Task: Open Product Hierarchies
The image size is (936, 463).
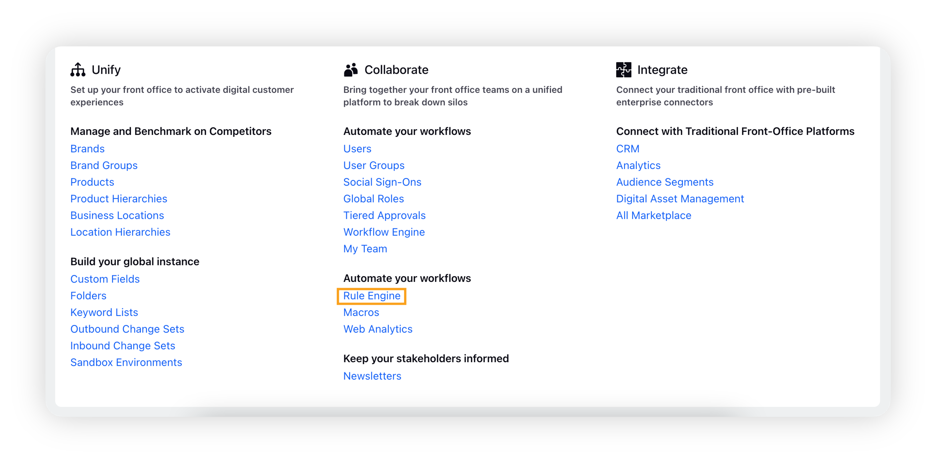Action: [119, 199]
